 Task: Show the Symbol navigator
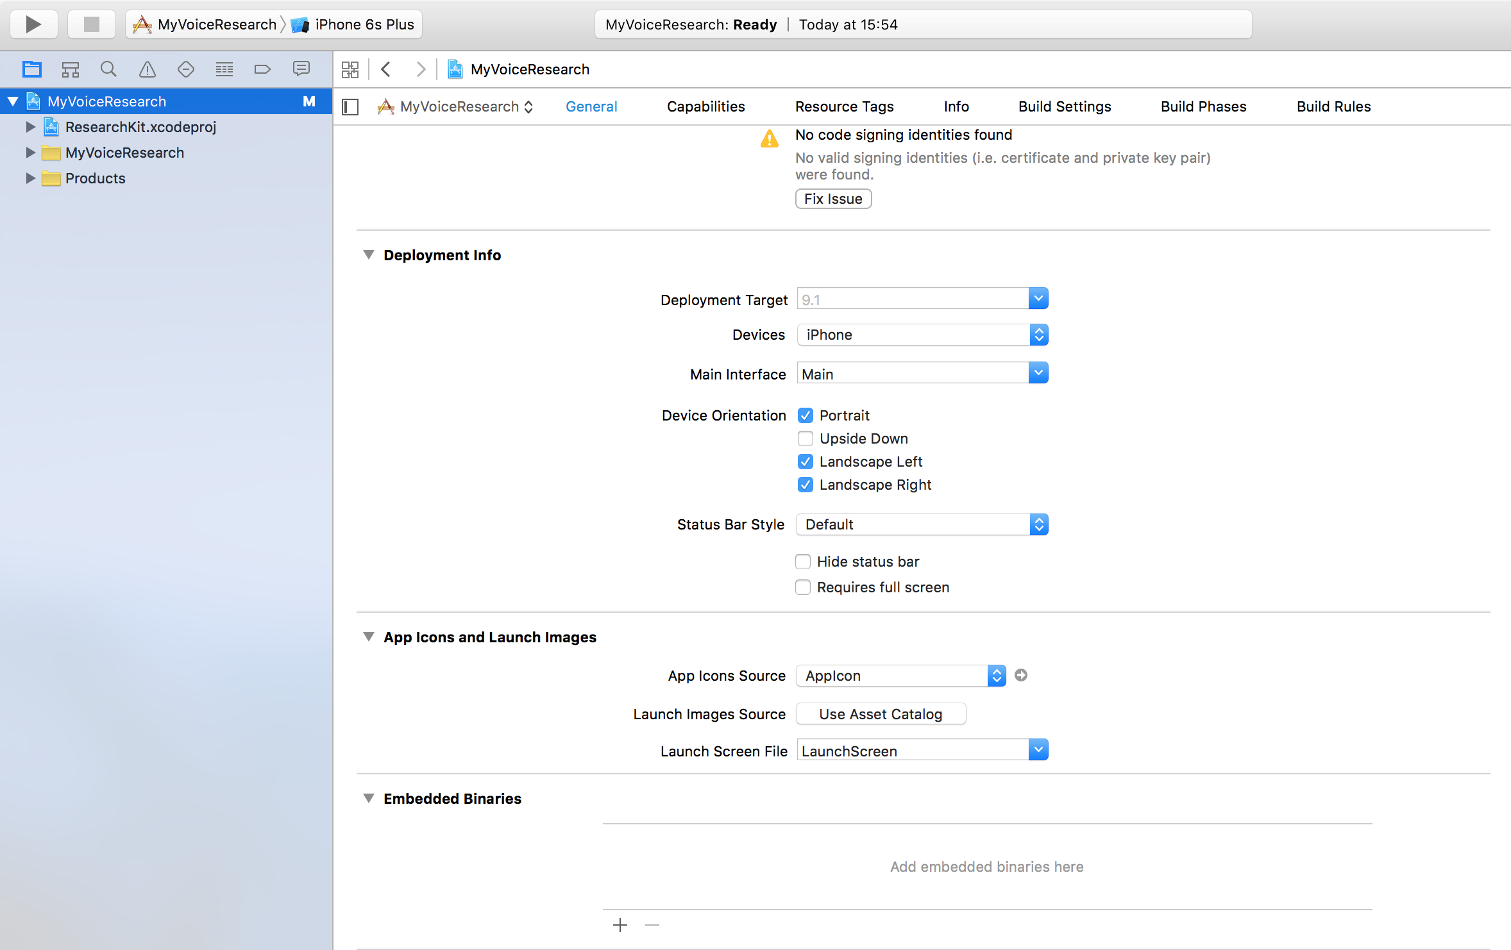[71, 69]
